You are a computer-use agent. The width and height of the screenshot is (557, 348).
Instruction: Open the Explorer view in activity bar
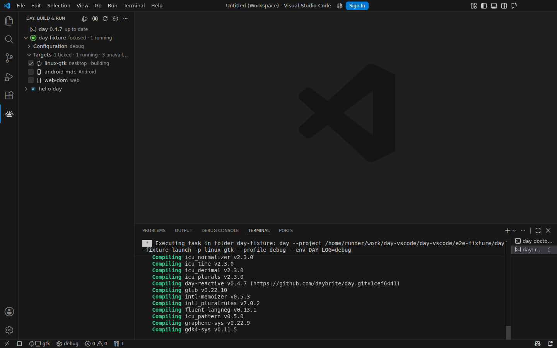point(9,21)
